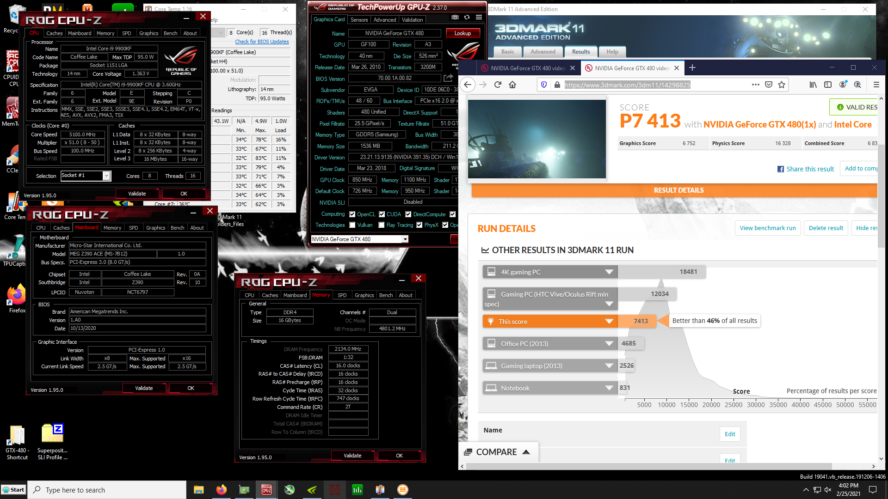Open File Explorer from the taskbar
Screen dimensions: 888x499
click(199, 490)
